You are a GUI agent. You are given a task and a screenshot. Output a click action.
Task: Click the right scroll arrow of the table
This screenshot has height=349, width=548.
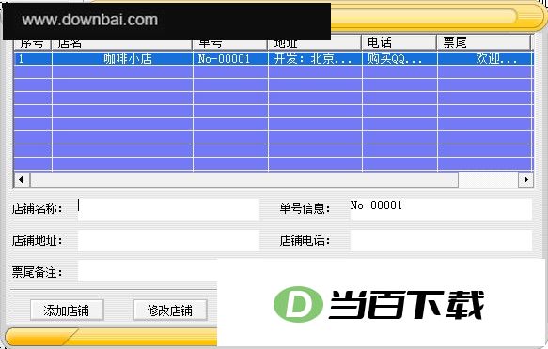pos(525,180)
